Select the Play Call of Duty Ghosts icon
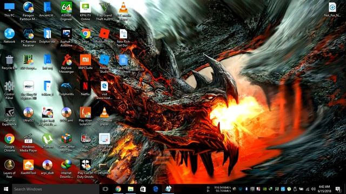The height and width of the screenshot is (194, 346). [x=85, y=169]
